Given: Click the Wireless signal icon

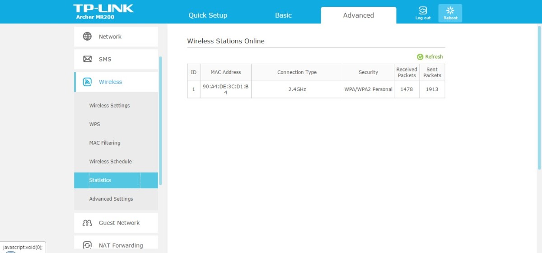Looking at the screenshot, I should click(x=87, y=82).
